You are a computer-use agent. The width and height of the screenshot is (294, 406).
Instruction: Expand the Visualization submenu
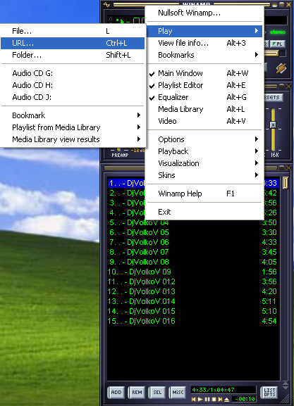click(x=204, y=163)
